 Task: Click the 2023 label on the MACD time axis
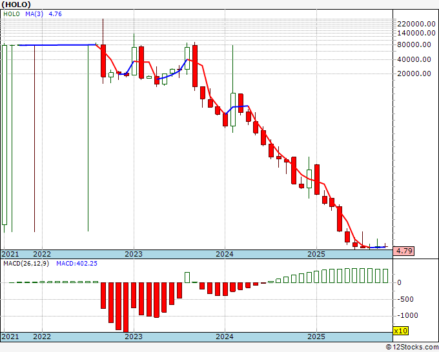(x=134, y=337)
